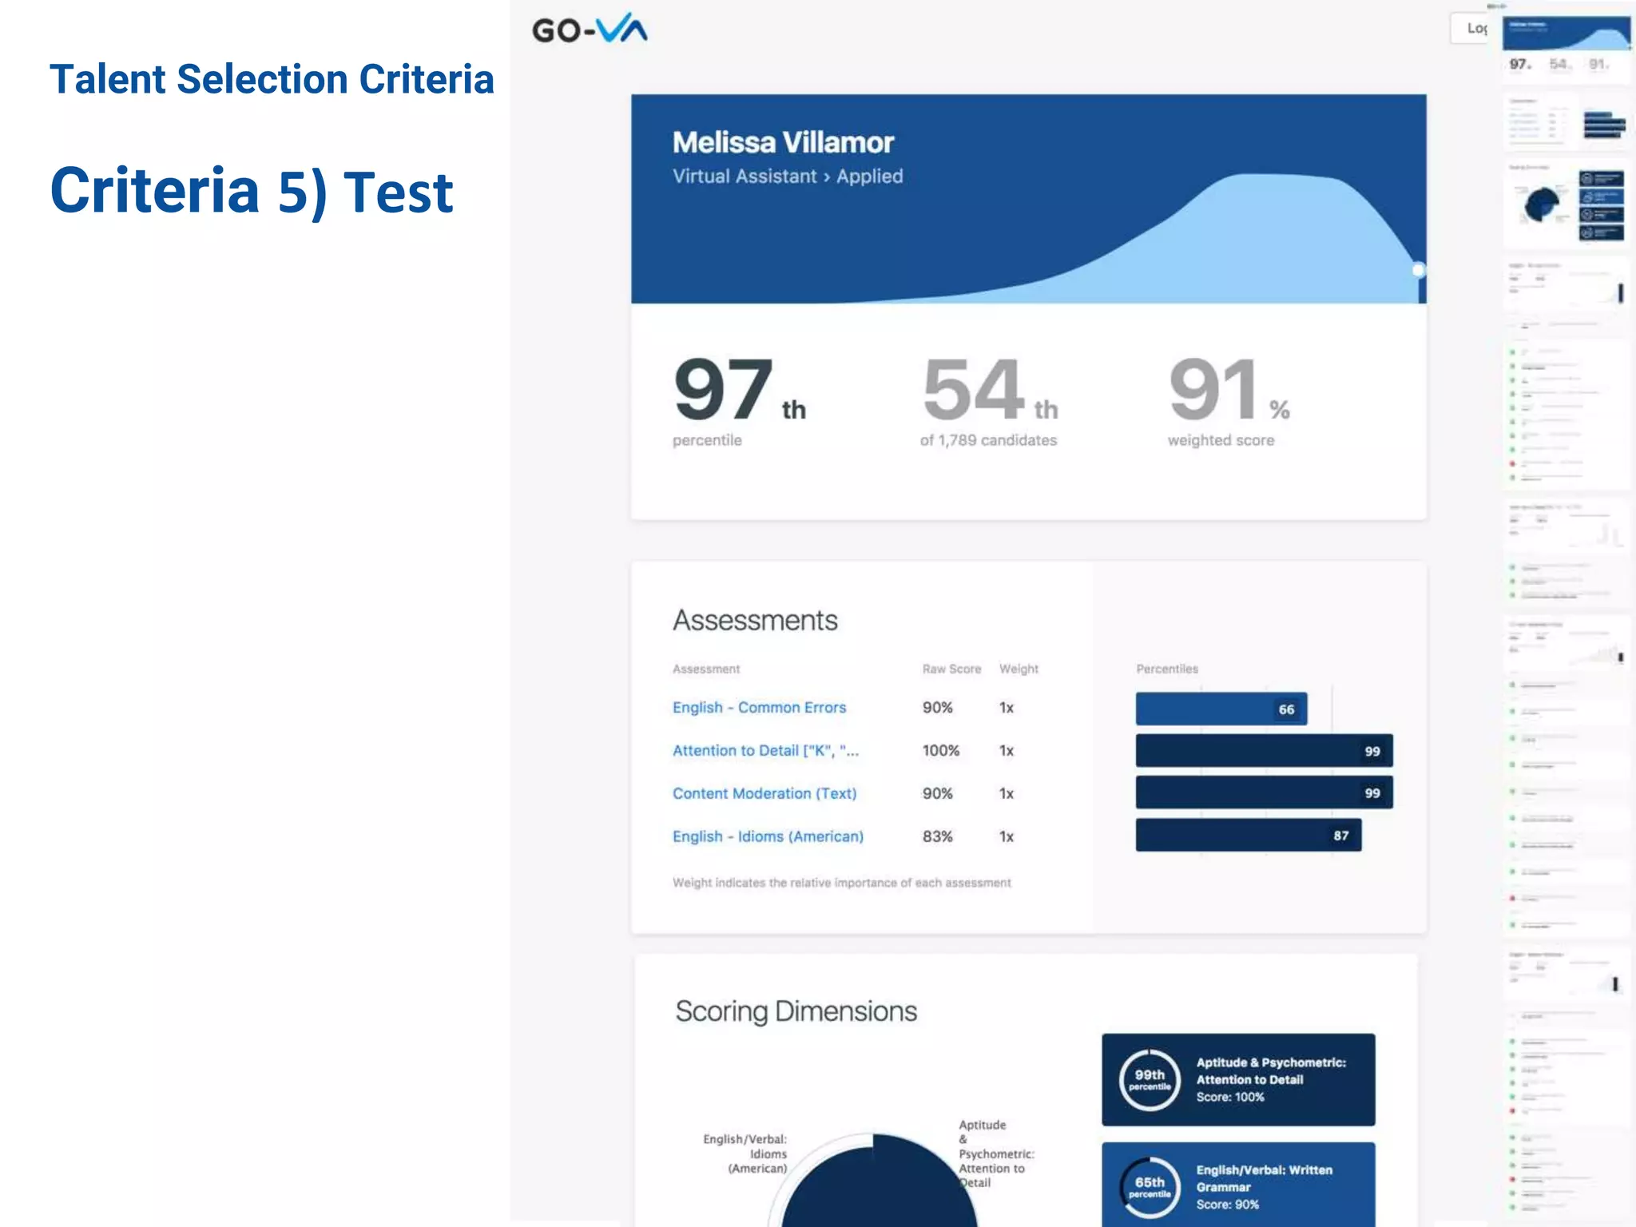Image resolution: width=1636 pixels, height=1227 pixels.
Task: Click the GO-VA logo
Action: pyautogui.click(x=590, y=29)
